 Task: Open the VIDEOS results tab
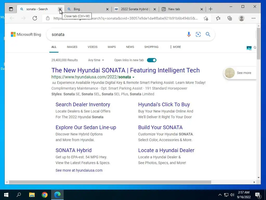point(92,47)
